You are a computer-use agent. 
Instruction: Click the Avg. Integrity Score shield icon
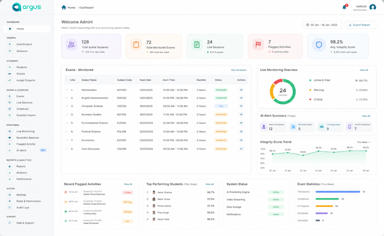pos(319,45)
